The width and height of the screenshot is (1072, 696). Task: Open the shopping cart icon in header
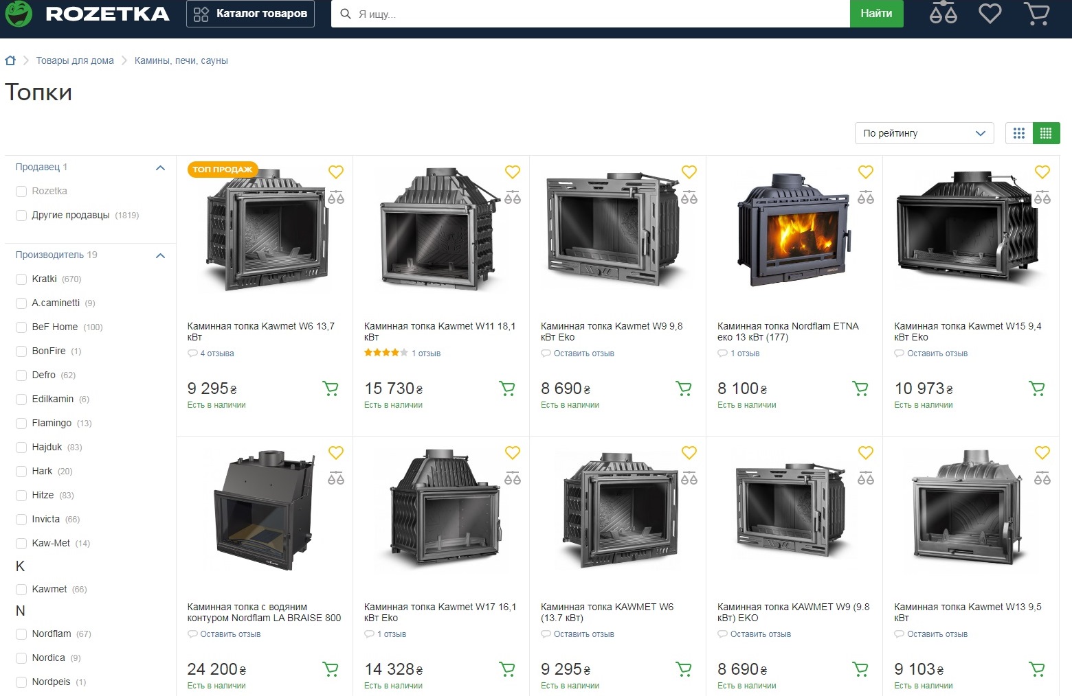pyautogui.click(x=1036, y=14)
